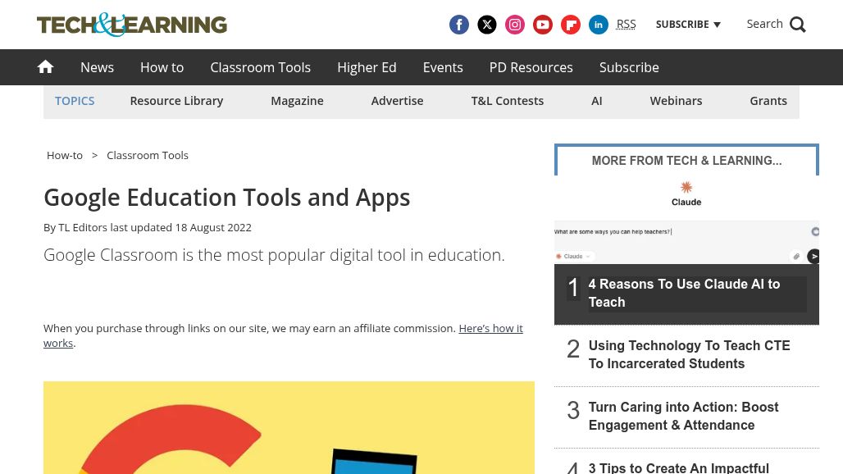The image size is (843, 474).
Task: Expand the Subscribe dropdown in header
Action: (688, 24)
